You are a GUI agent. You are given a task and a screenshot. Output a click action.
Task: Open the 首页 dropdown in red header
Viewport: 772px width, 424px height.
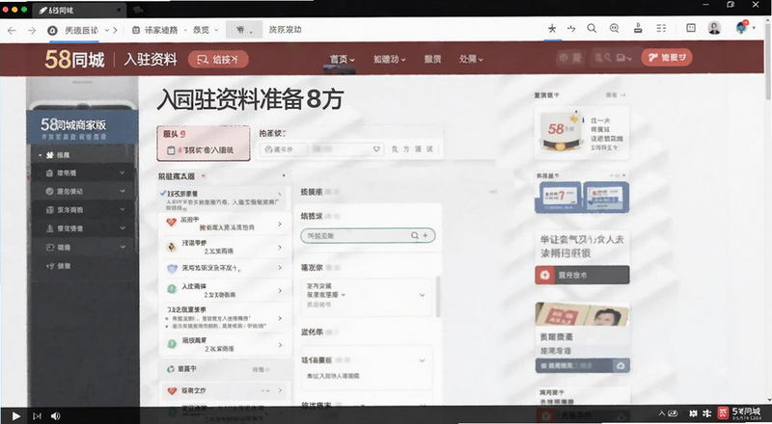coord(343,59)
